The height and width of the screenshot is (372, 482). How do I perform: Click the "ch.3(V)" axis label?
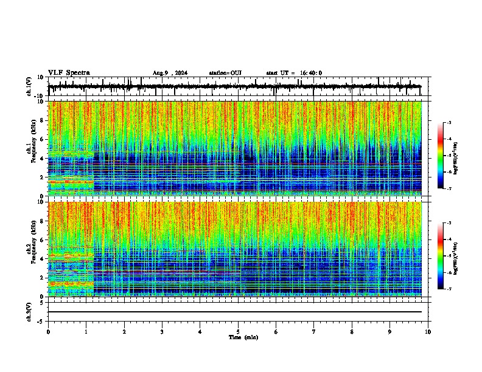(x=29, y=312)
